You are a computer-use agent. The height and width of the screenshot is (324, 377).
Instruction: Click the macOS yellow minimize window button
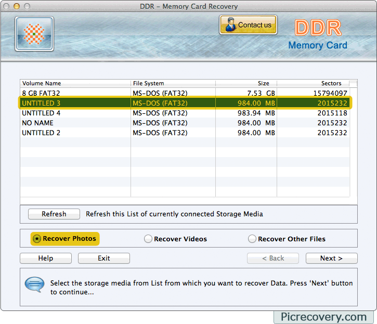[17, 6]
